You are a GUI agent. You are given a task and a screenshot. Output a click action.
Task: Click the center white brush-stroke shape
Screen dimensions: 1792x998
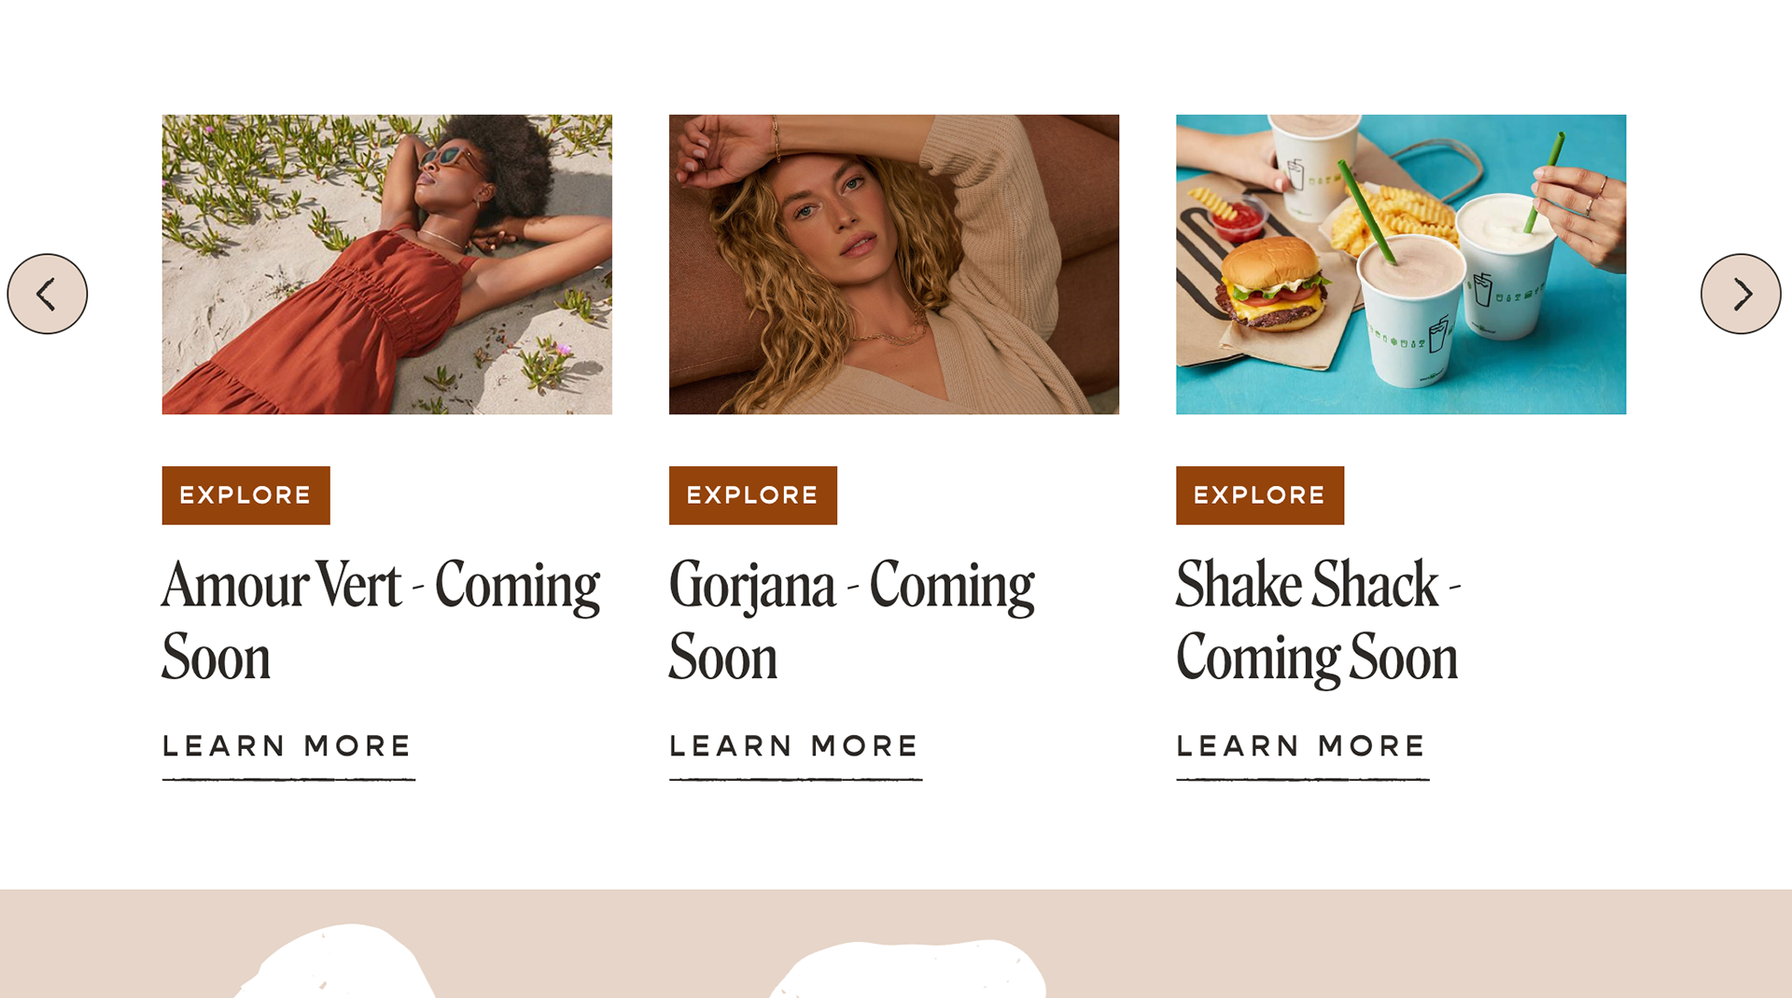[x=908, y=970]
